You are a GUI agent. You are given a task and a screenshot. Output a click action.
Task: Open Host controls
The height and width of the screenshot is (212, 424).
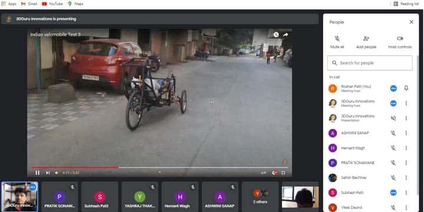pyautogui.click(x=400, y=42)
